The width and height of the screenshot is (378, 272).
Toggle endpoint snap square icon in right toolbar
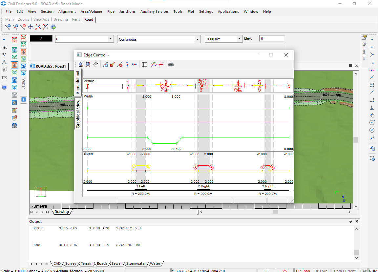pos(372,47)
